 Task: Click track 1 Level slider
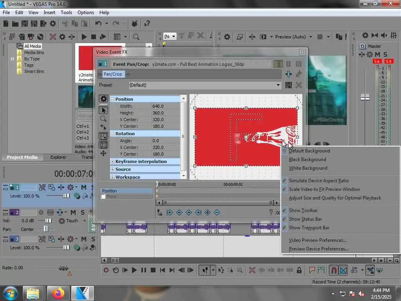tap(66, 196)
